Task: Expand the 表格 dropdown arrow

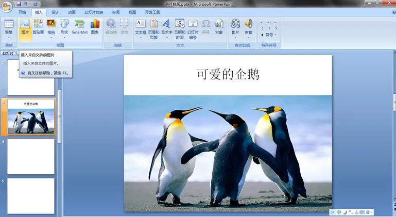Action: (9, 38)
